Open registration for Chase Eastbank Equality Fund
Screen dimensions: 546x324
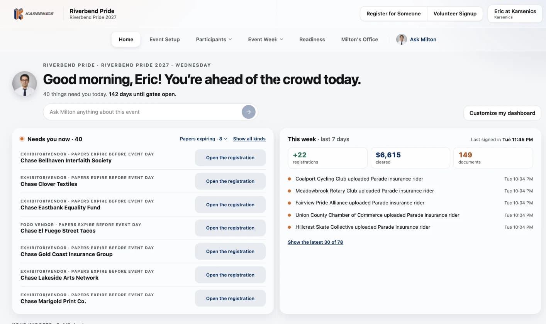coord(230,205)
